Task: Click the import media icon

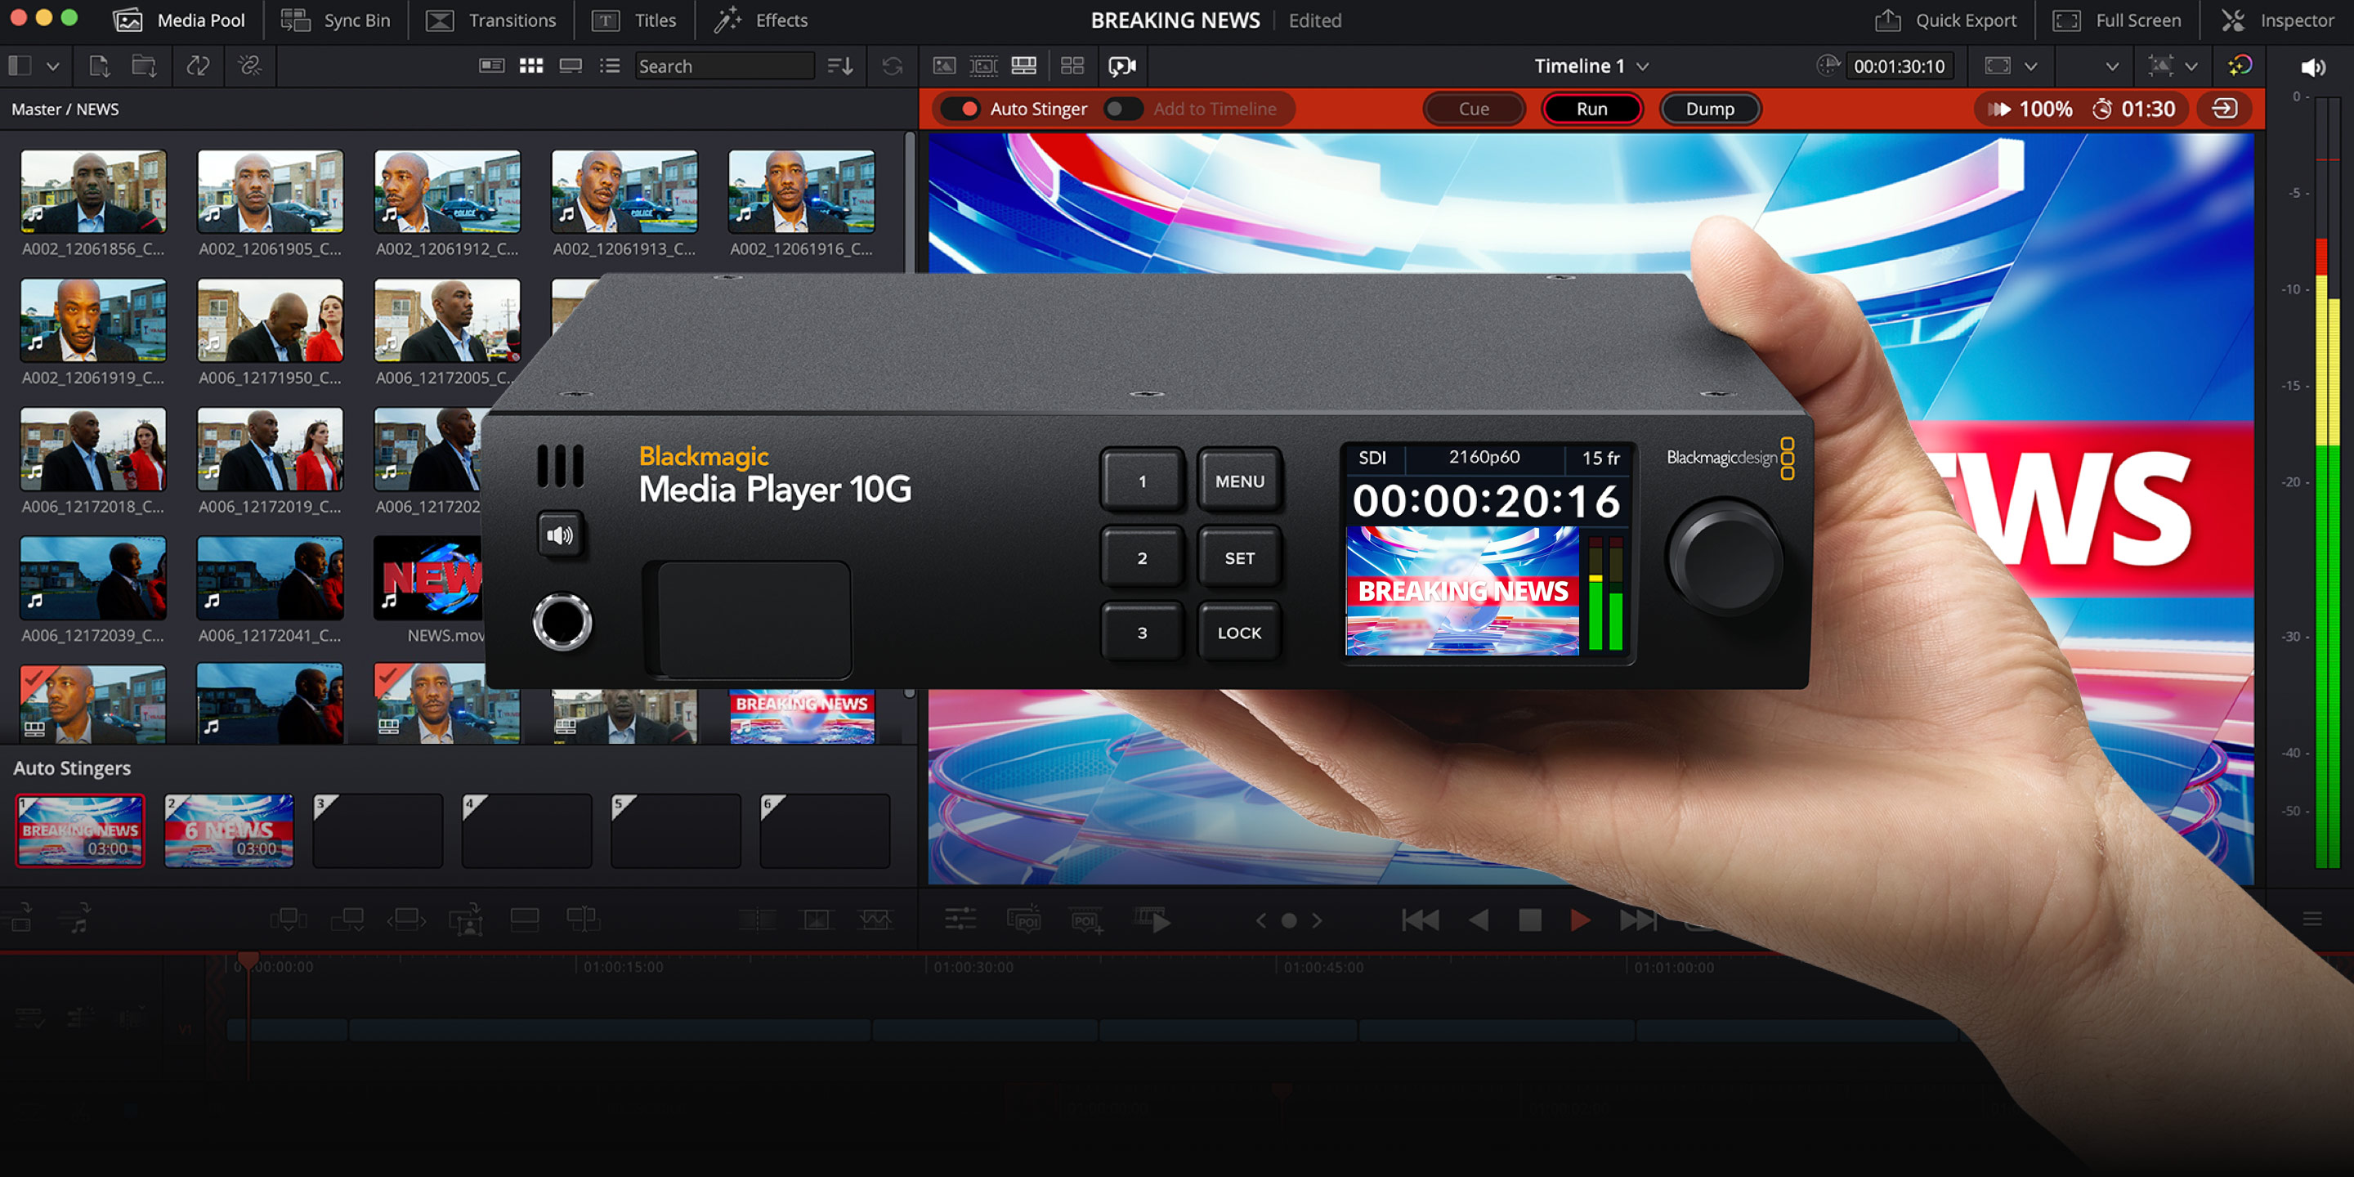Action: tap(100, 65)
